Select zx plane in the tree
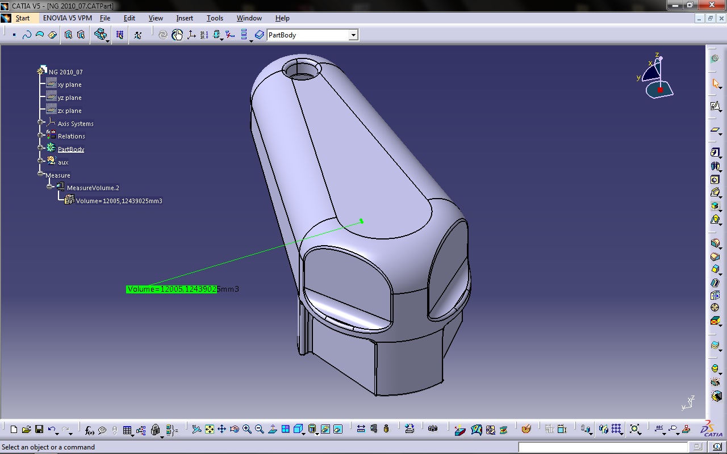 tap(69, 111)
